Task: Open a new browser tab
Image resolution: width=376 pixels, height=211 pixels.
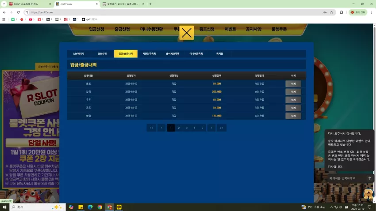Action: (x=150, y=4)
